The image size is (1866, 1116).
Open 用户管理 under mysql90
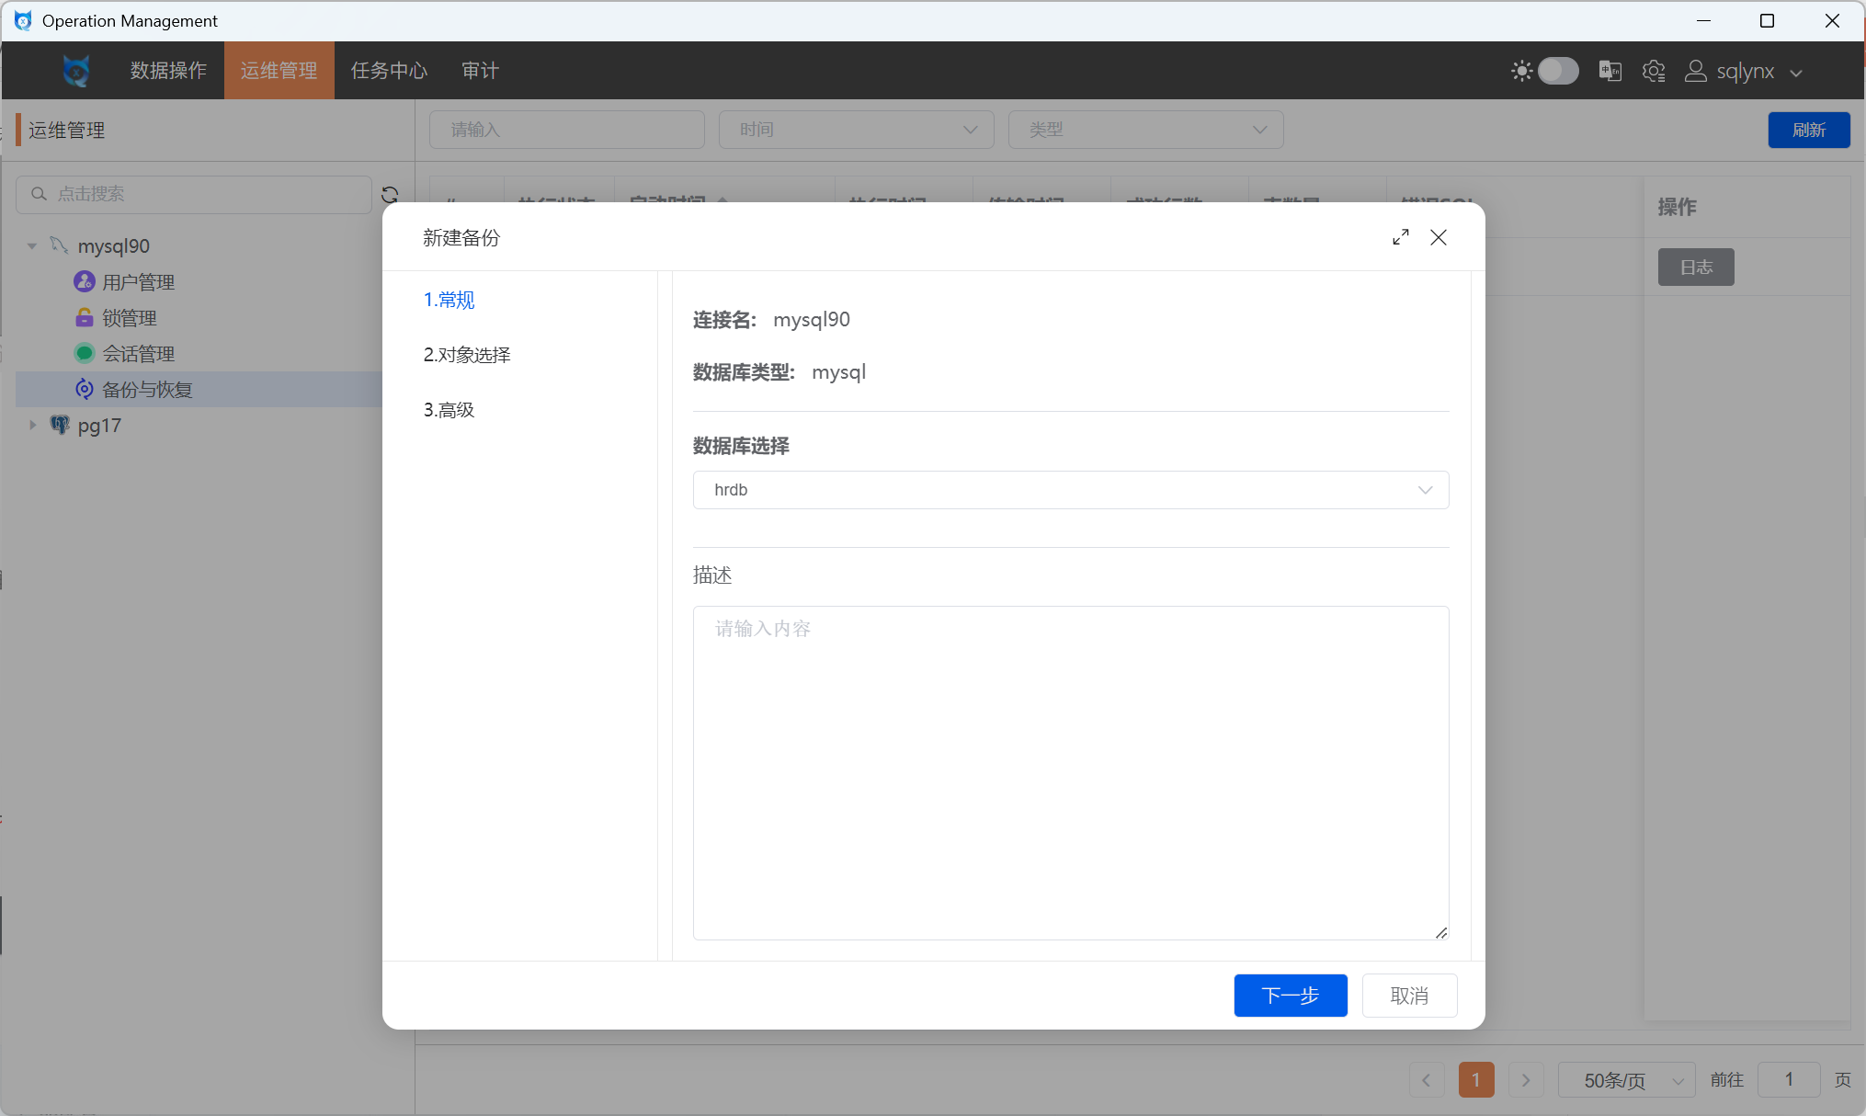pyautogui.click(x=138, y=282)
